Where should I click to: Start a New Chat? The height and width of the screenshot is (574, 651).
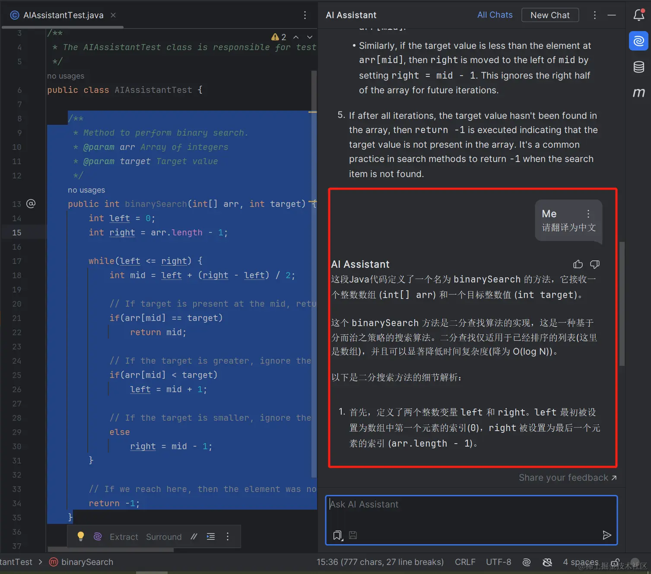[x=550, y=15]
